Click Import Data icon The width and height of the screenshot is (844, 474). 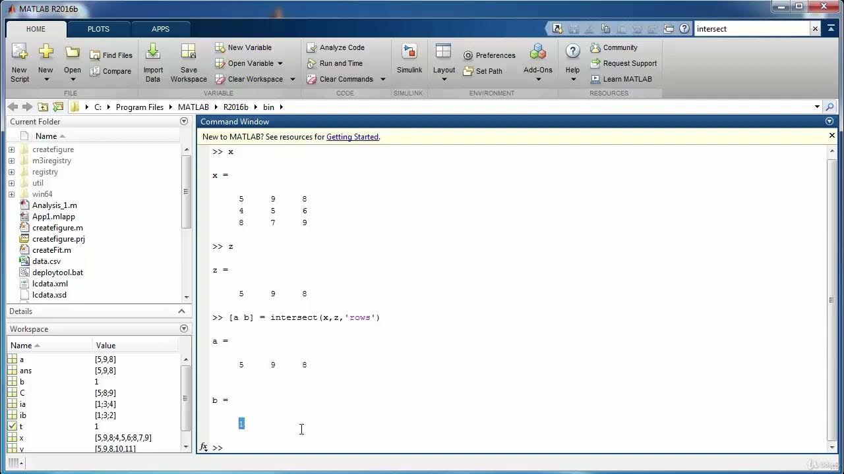coord(153,52)
